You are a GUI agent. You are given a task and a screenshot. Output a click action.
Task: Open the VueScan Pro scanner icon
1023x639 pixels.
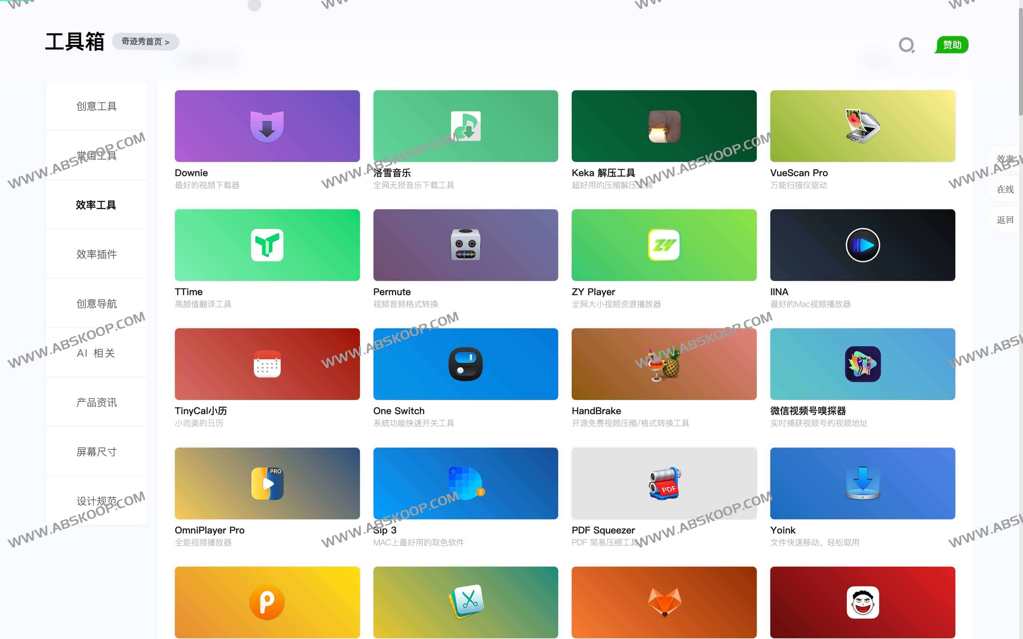click(862, 126)
